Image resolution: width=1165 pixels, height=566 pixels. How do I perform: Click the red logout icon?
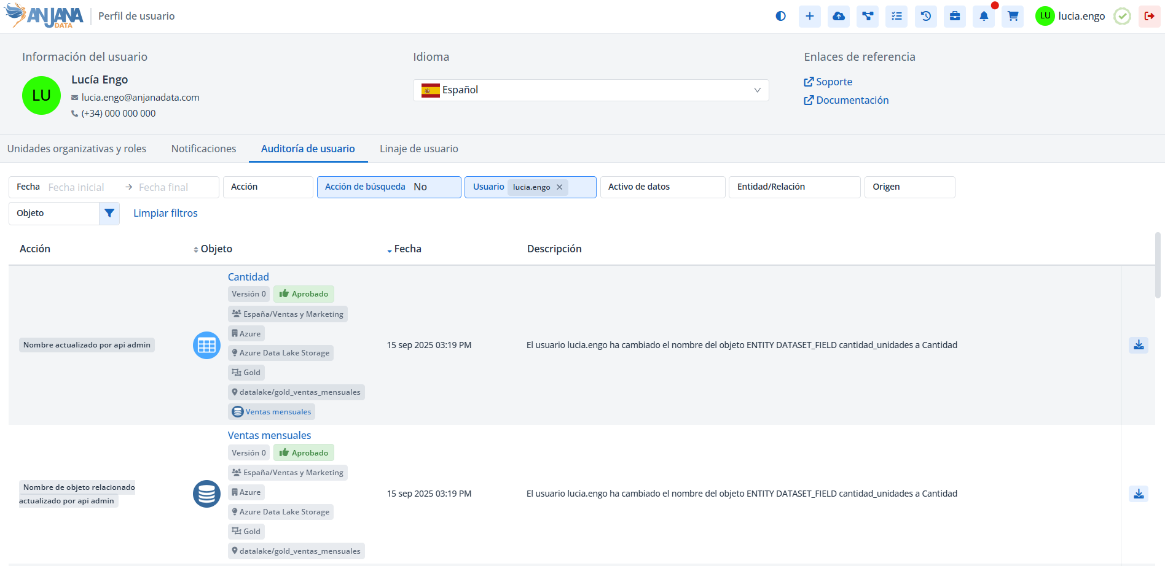click(1149, 17)
